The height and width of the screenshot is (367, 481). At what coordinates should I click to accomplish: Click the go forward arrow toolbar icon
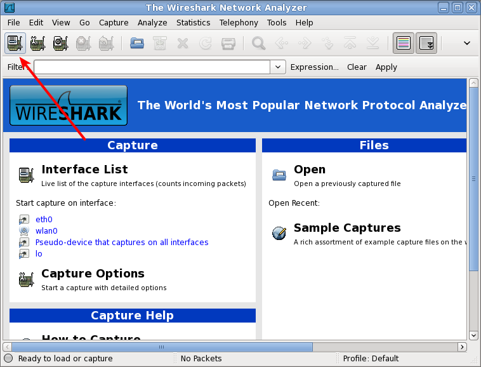305,43
